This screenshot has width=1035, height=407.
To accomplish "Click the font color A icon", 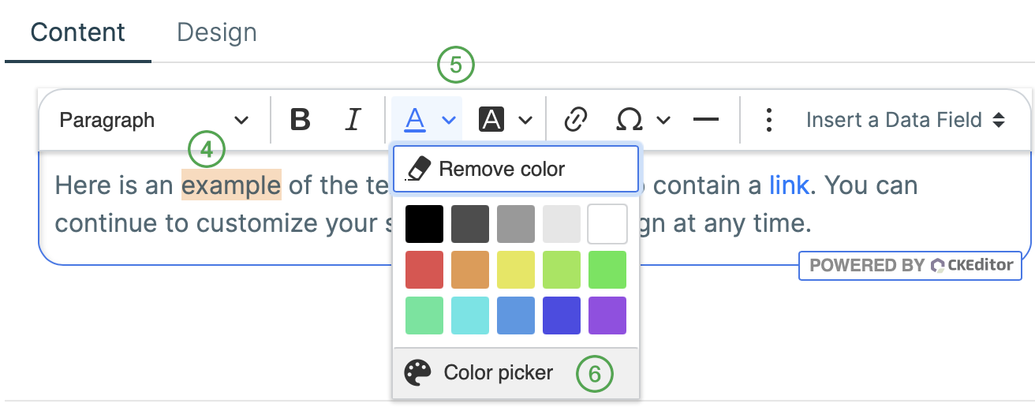I will [x=415, y=120].
